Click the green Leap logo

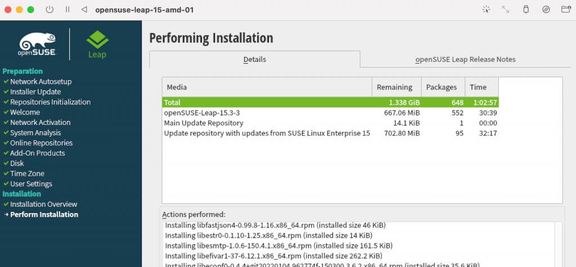tap(97, 44)
